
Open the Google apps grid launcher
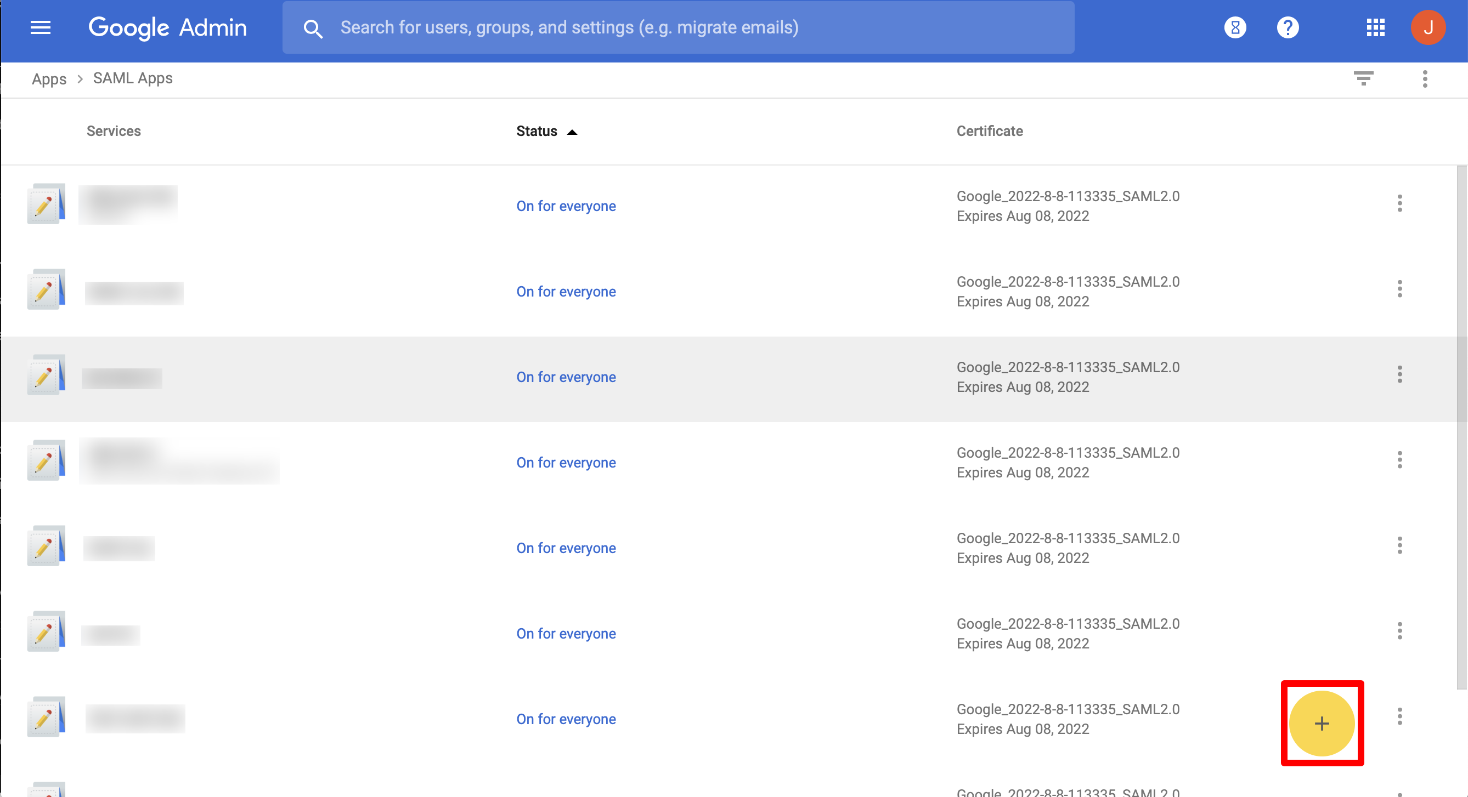point(1375,27)
